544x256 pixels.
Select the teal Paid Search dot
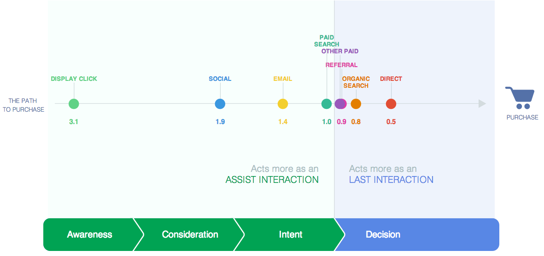pos(327,104)
